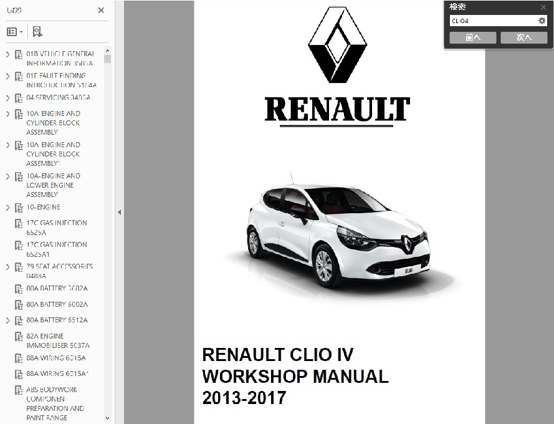Expand 80A Battery 6512A bookmark
The image size is (554, 424).
tap(7, 320)
